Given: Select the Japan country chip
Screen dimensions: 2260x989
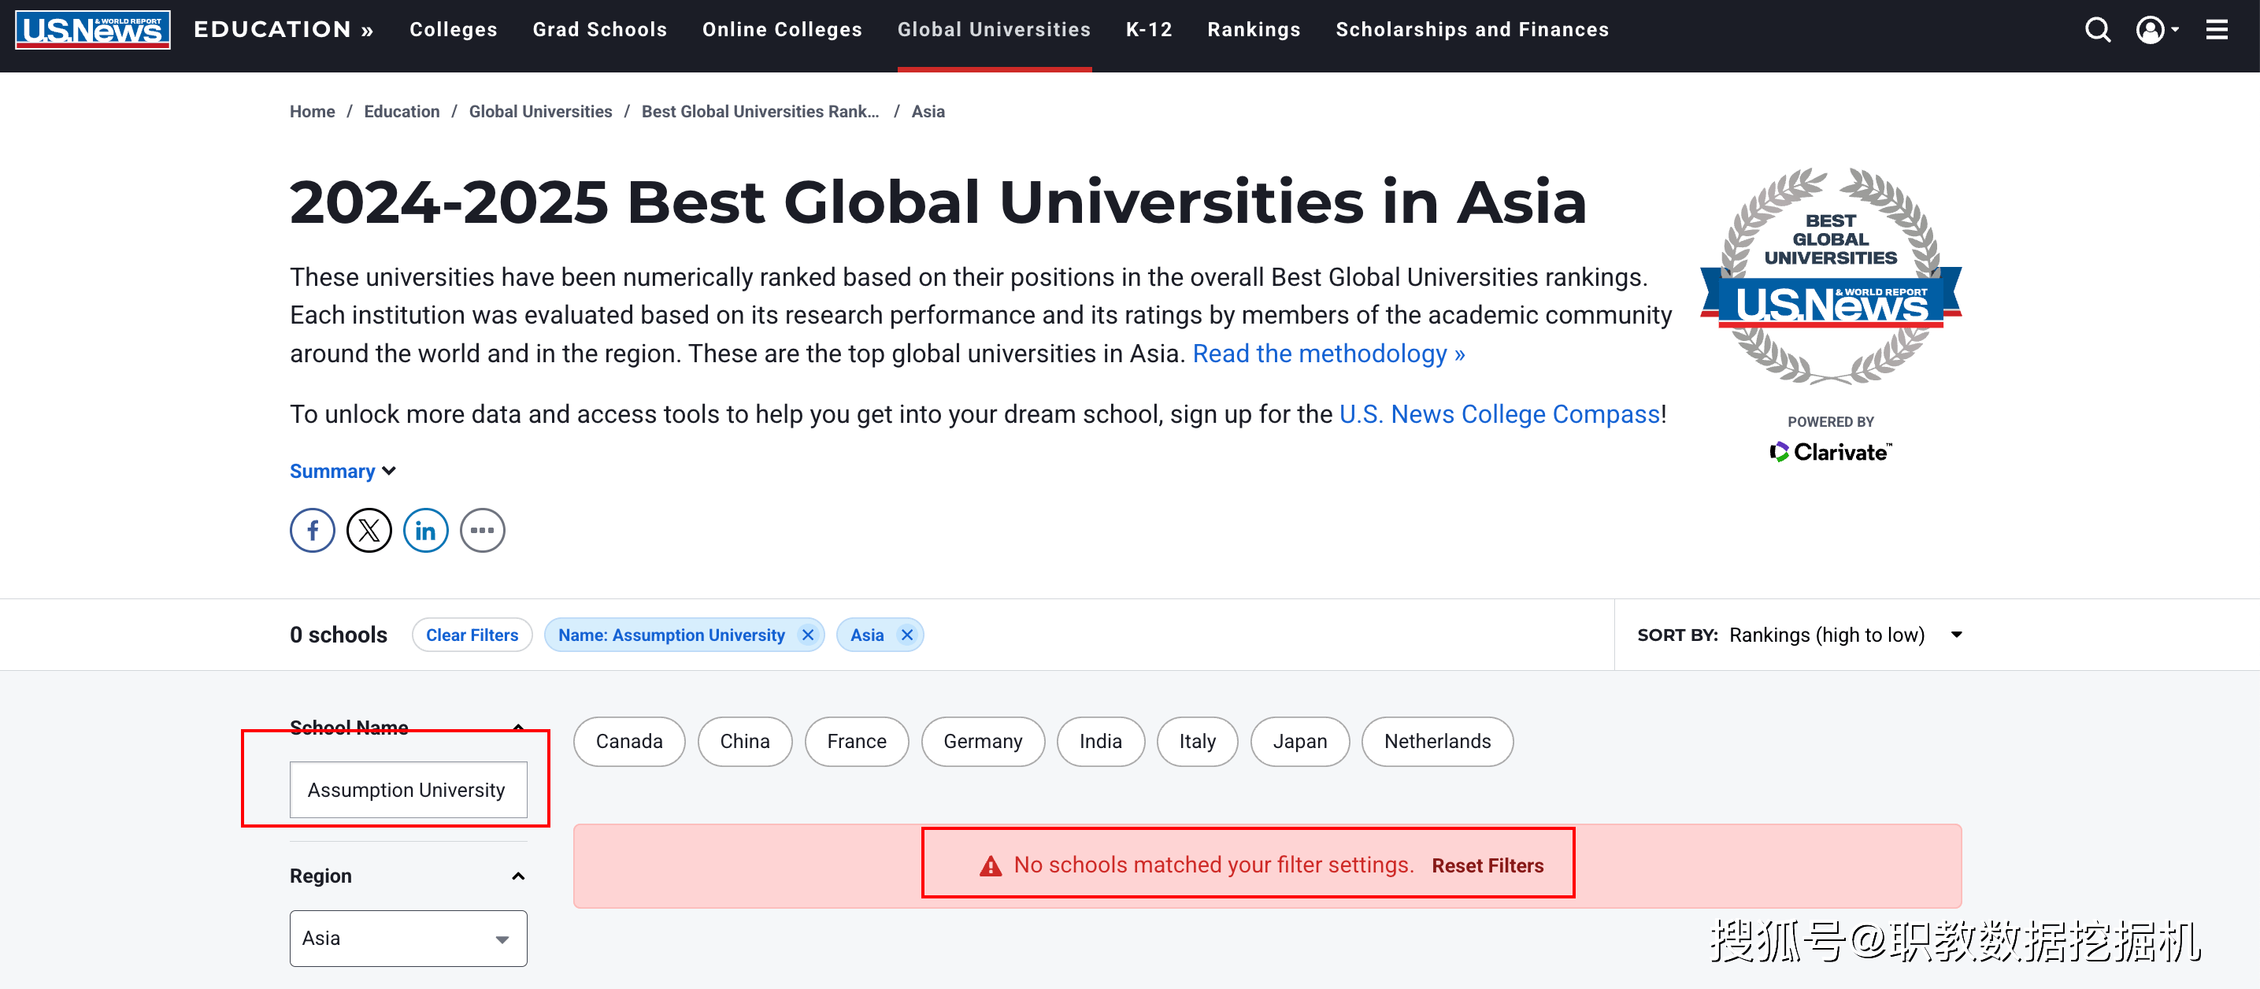Looking at the screenshot, I should click(1299, 742).
